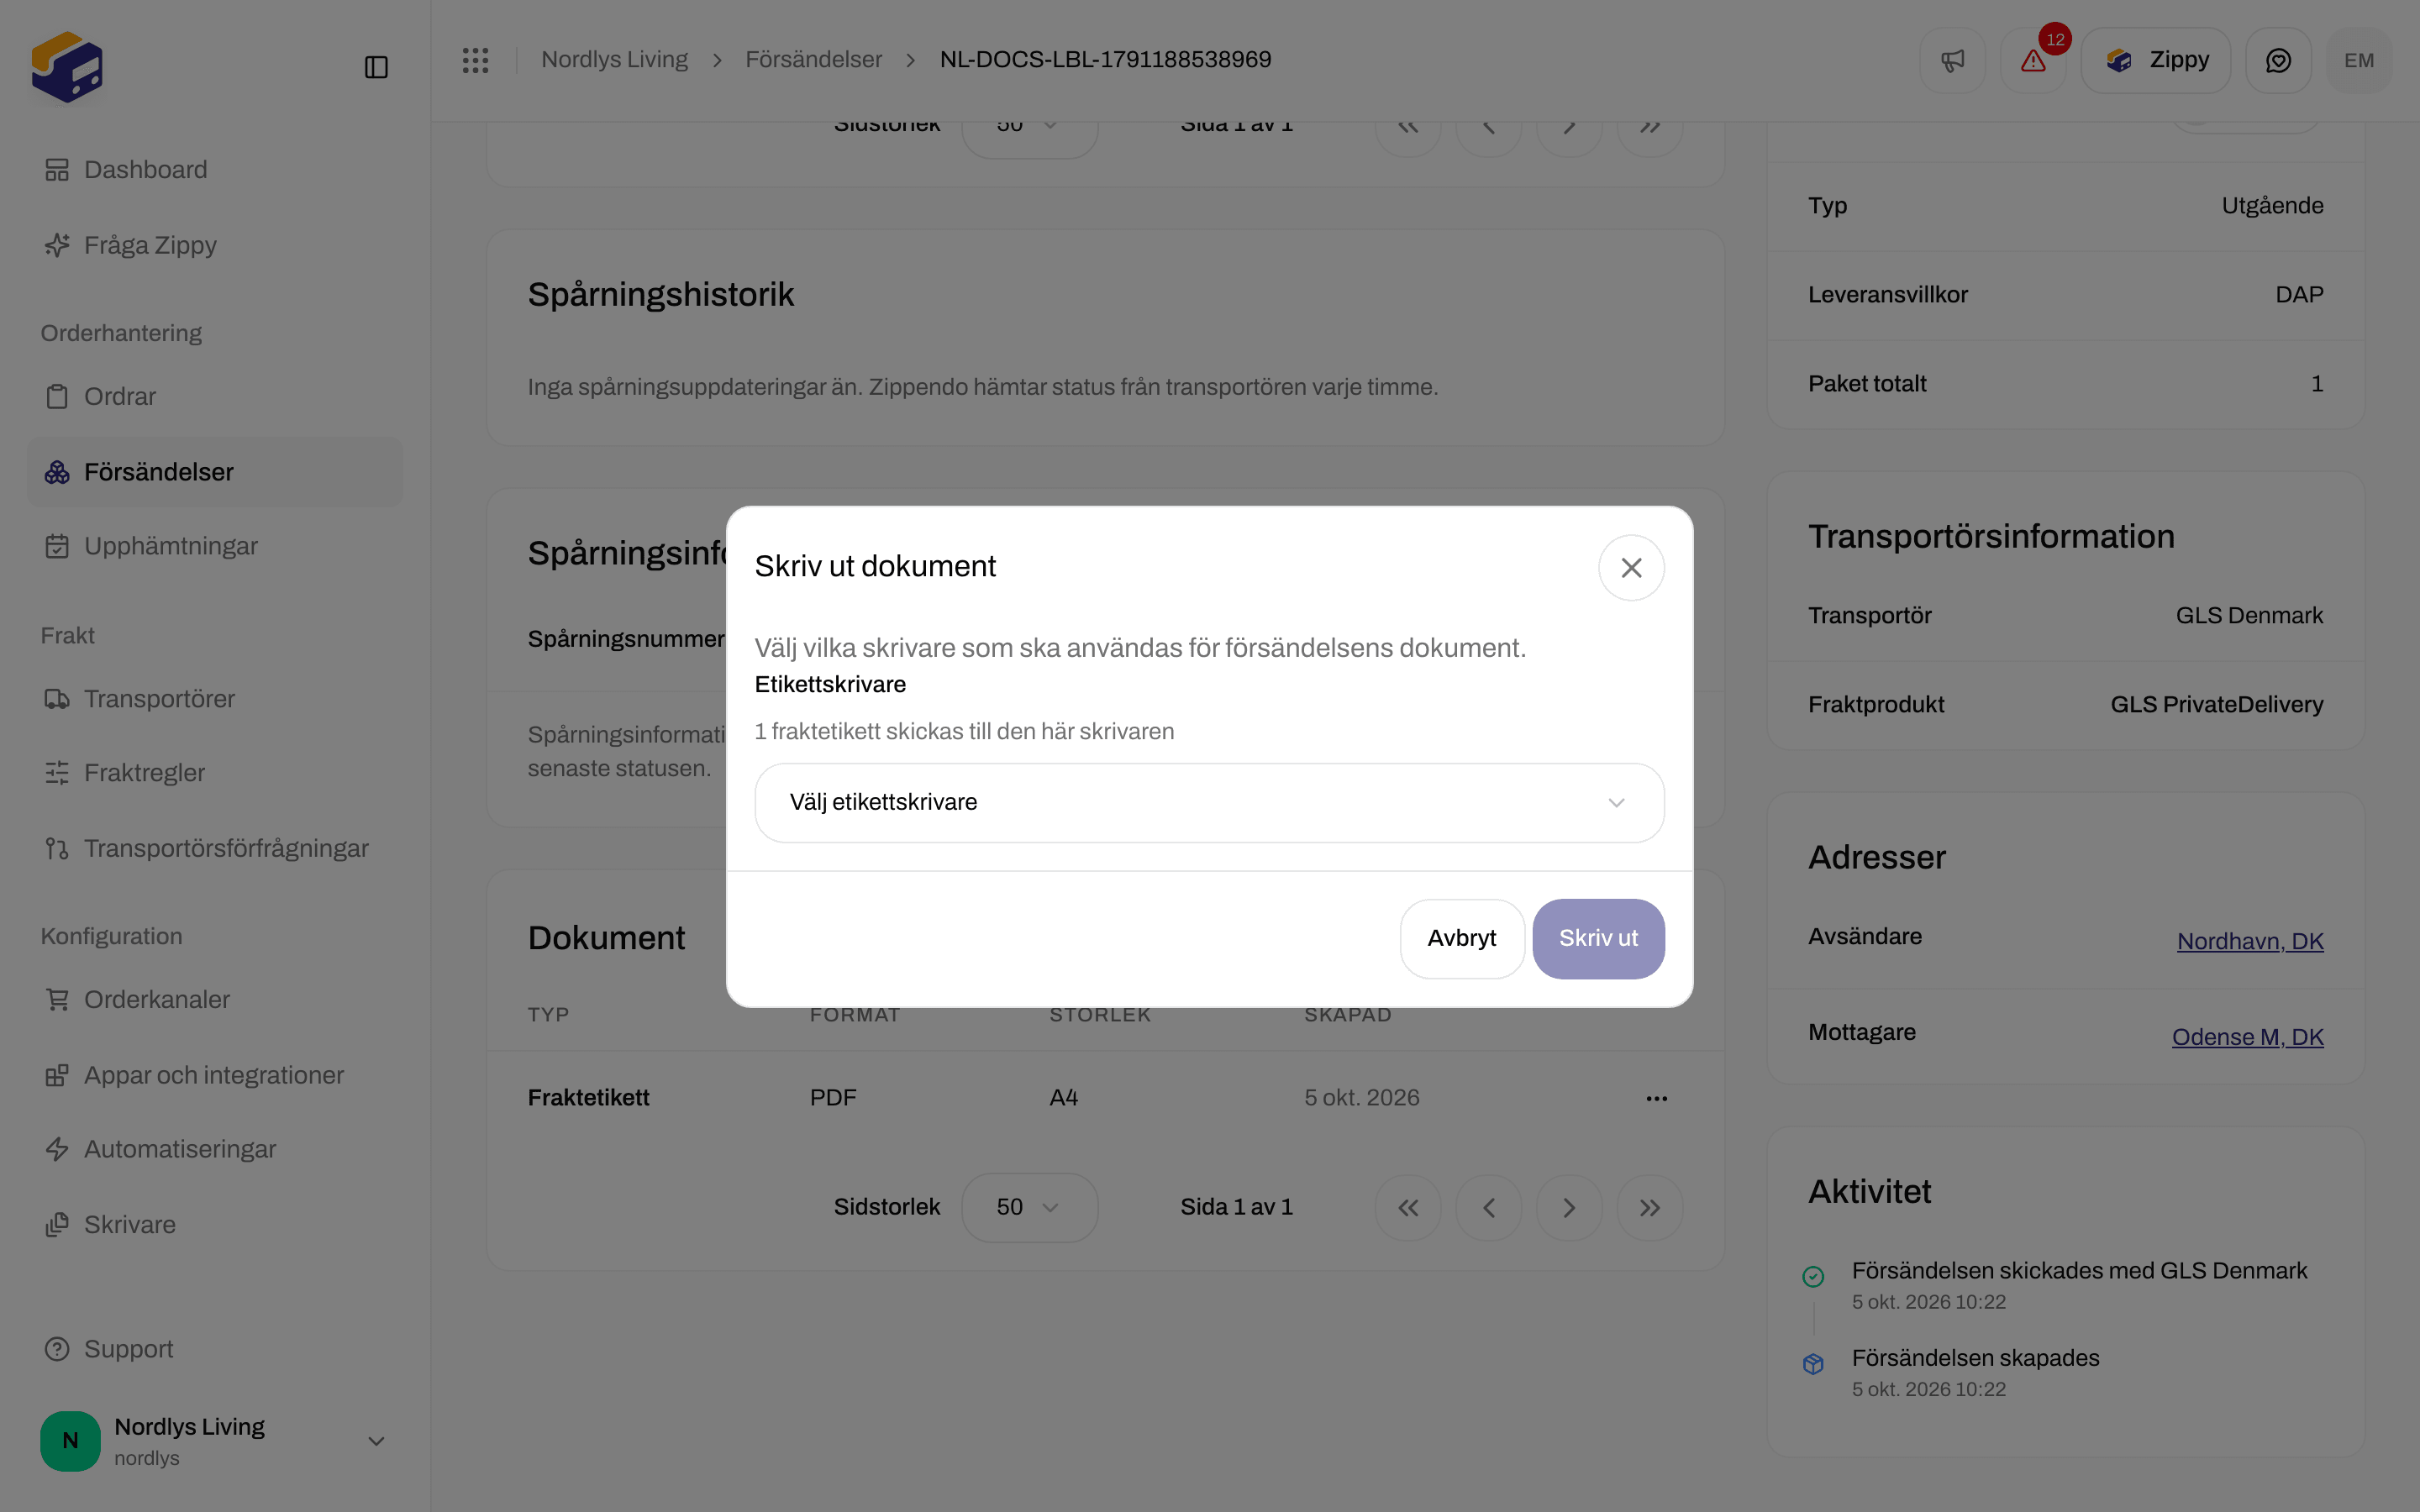The width and height of the screenshot is (2420, 1512).
Task: Open Nordhavn, DK sender address link
Action: point(2250,941)
